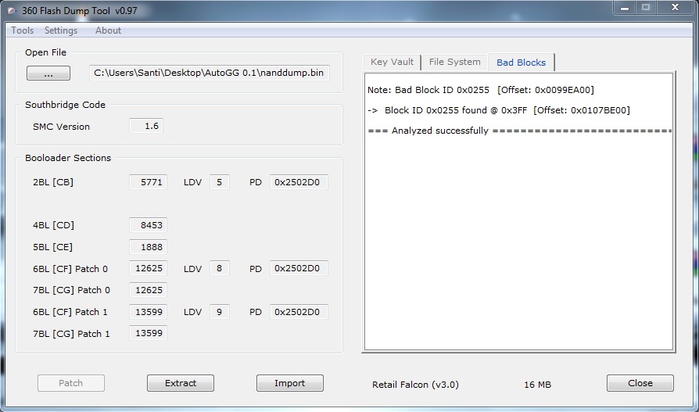Image resolution: width=699 pixels, height=412 pixels.
Task: Click the 6BL Patch 0 PD field
Action: pyautogui.click(x=299, y=268)
